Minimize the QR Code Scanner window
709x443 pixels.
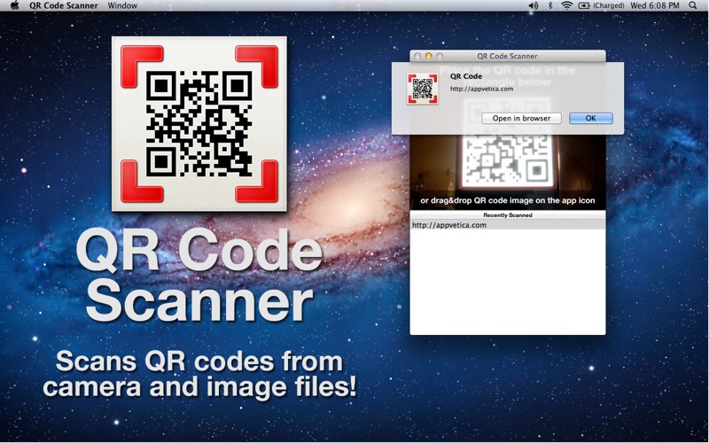pyautogui.click(x=428, y=56)
